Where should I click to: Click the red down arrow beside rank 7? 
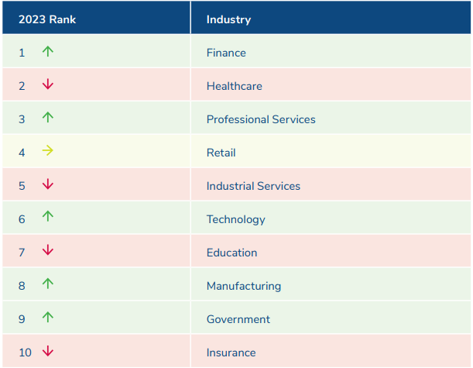click(47, 251)
